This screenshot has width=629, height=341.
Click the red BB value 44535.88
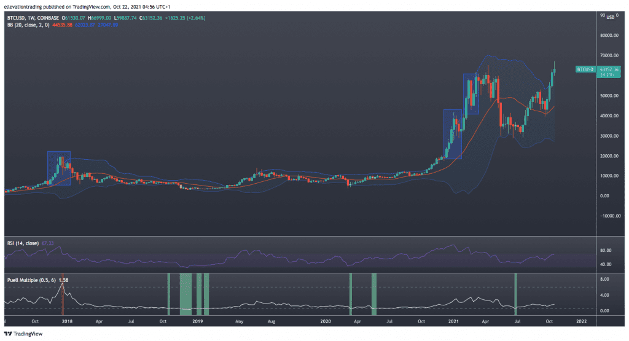[63, 25]
